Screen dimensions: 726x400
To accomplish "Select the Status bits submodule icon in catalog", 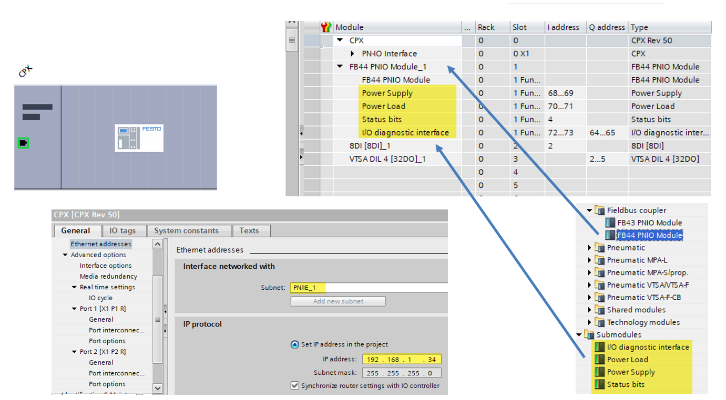I will (x=599, y=385).
